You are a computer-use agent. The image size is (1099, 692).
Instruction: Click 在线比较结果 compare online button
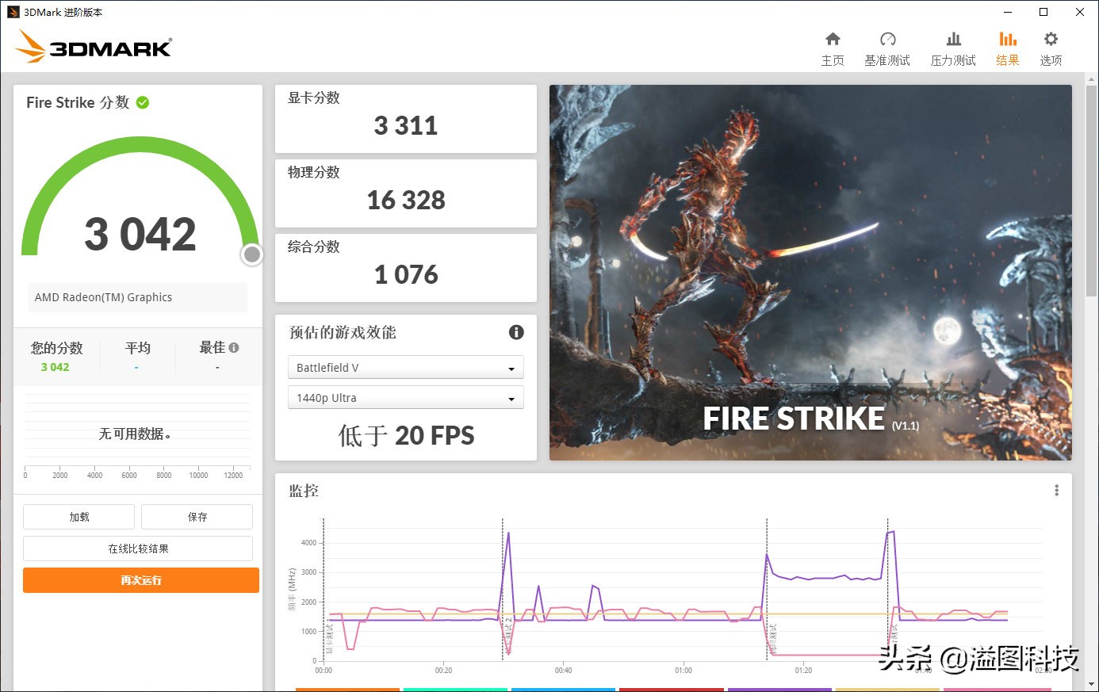[138, 549]
